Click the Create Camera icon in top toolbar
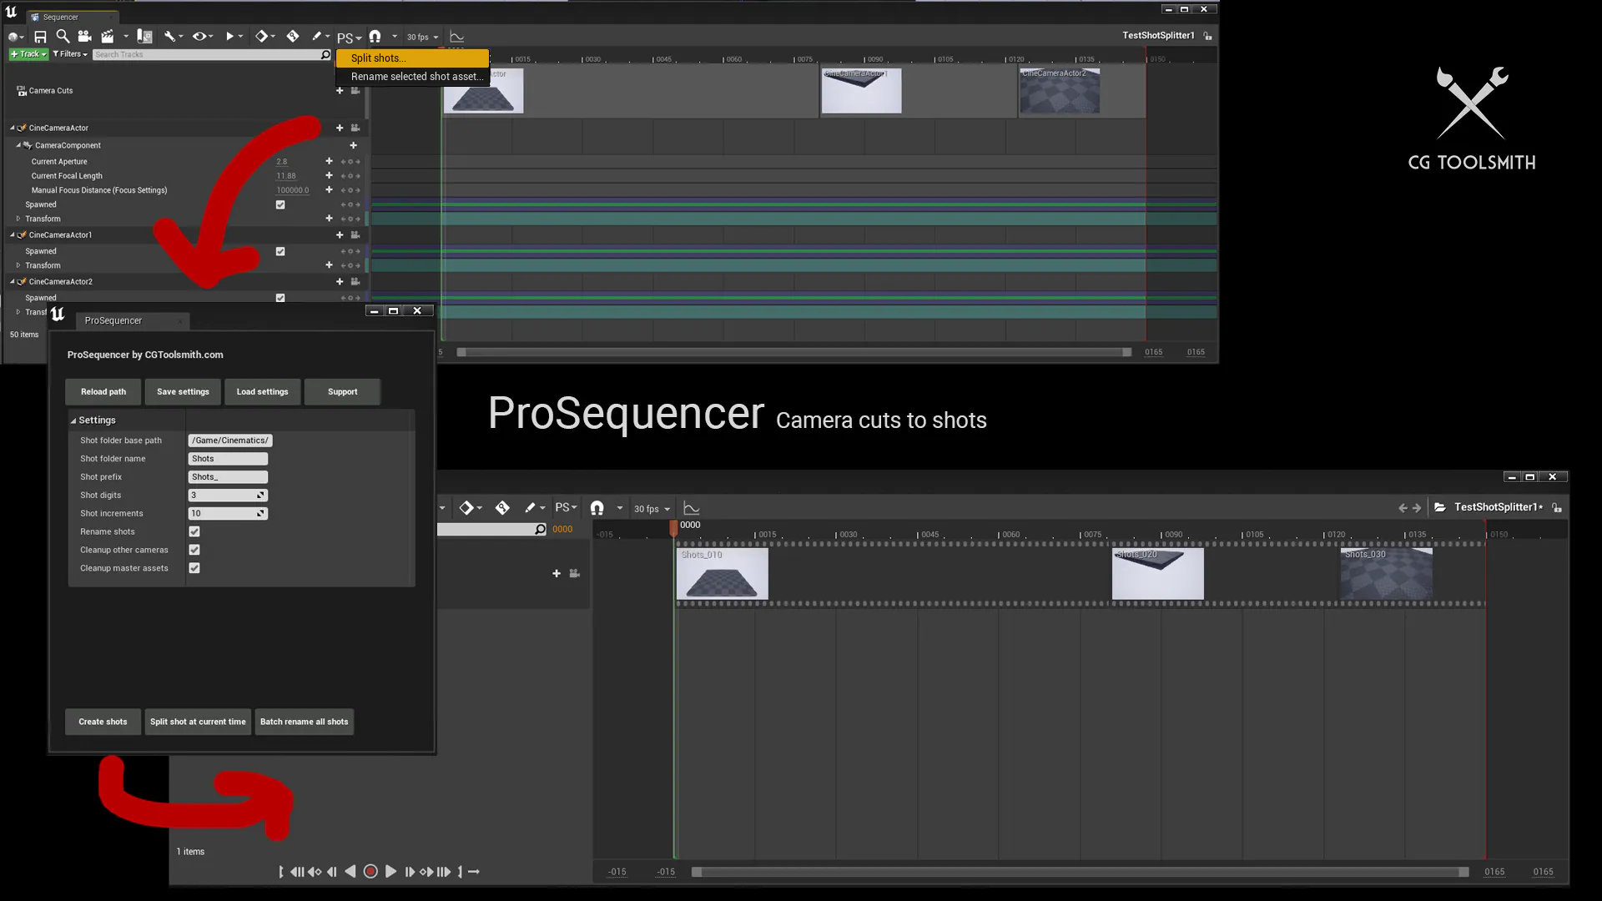Image resolution: width=1602 pixels, height=901 pixels. (x=84, y=37)
